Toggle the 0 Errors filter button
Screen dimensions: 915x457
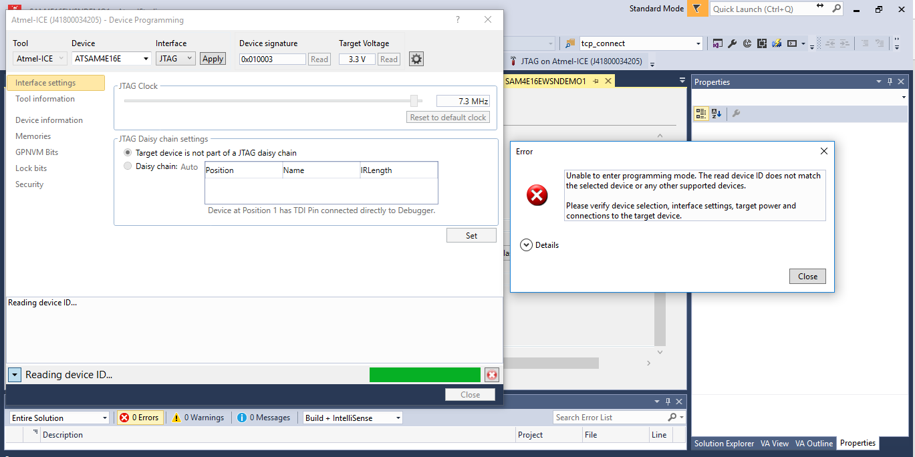click(x=140, y=418)
